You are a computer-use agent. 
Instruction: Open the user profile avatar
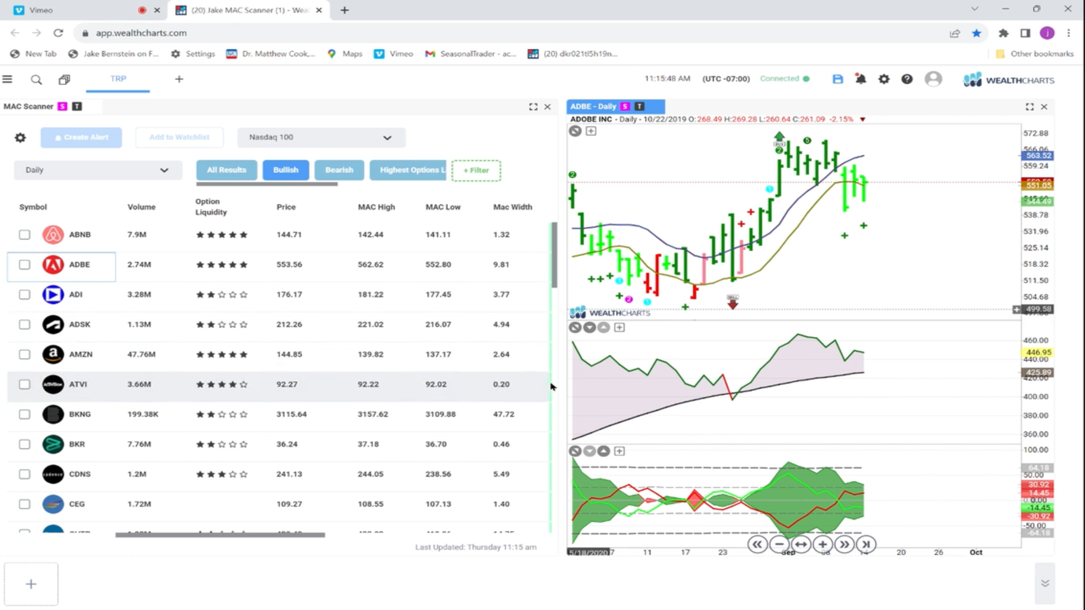point(933,79)
